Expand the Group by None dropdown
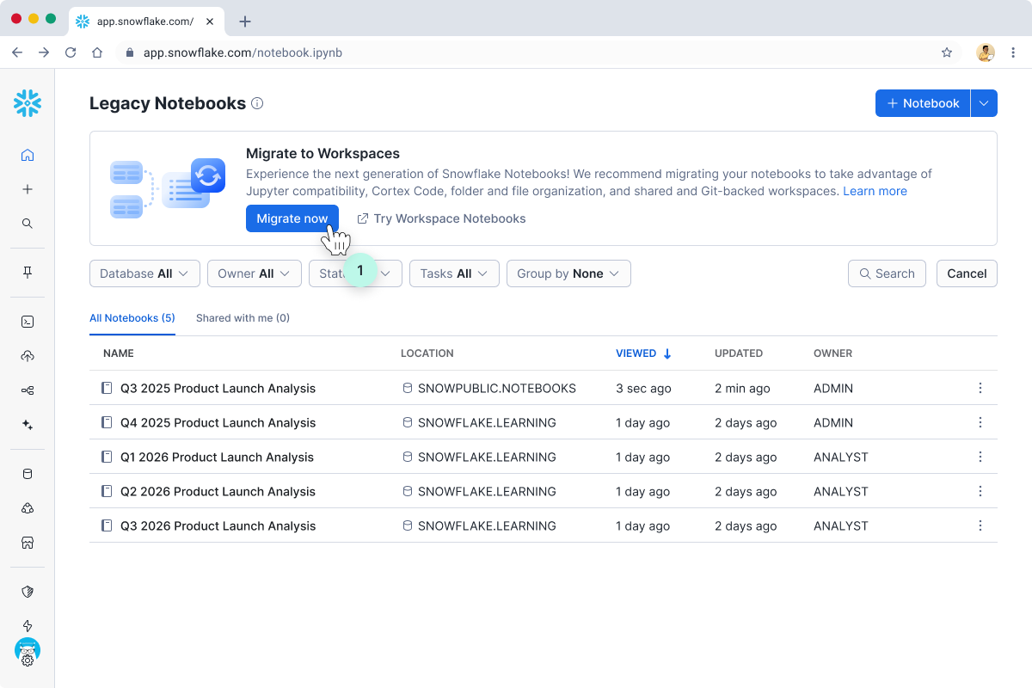The height and width of the screenshot is (688, 1032). pyautogui.click(x=568, y=273)
